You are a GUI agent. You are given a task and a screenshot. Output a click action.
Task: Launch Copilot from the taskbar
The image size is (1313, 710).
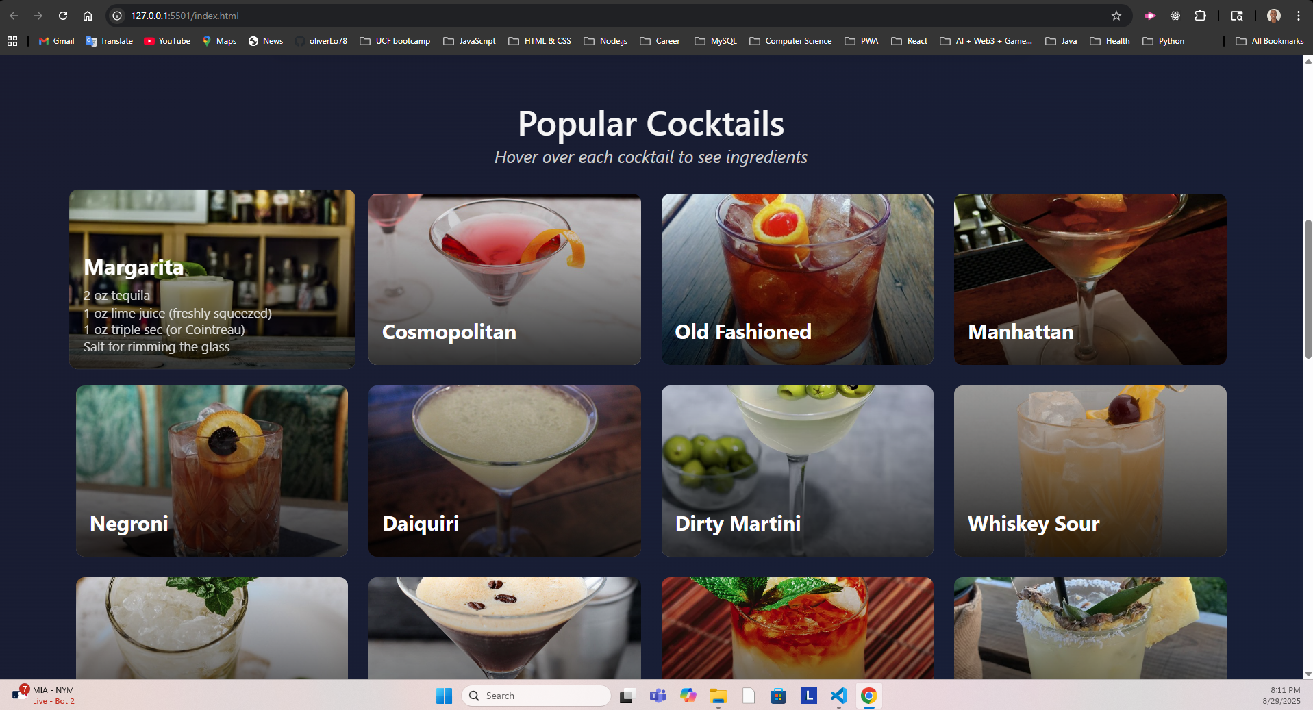[x=688, y=695]
